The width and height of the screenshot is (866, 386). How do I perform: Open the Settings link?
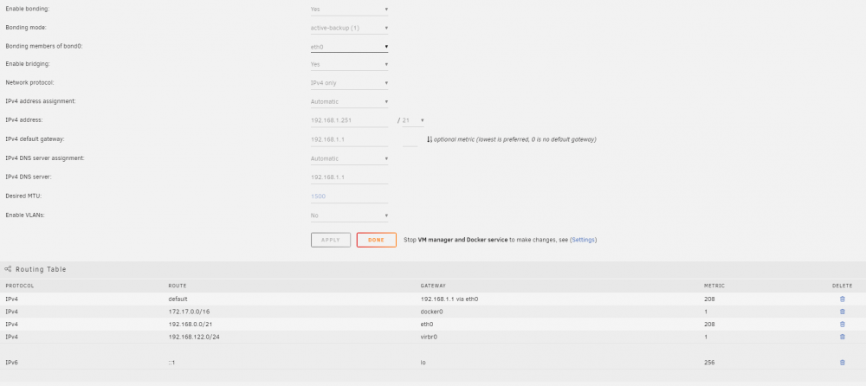pos(583,240)
